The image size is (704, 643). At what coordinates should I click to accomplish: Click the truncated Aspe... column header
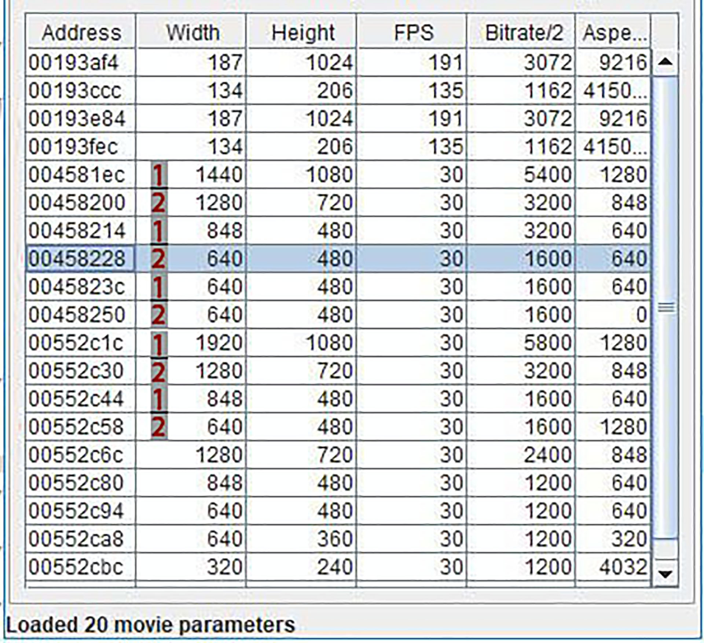[x=614, y=33]
